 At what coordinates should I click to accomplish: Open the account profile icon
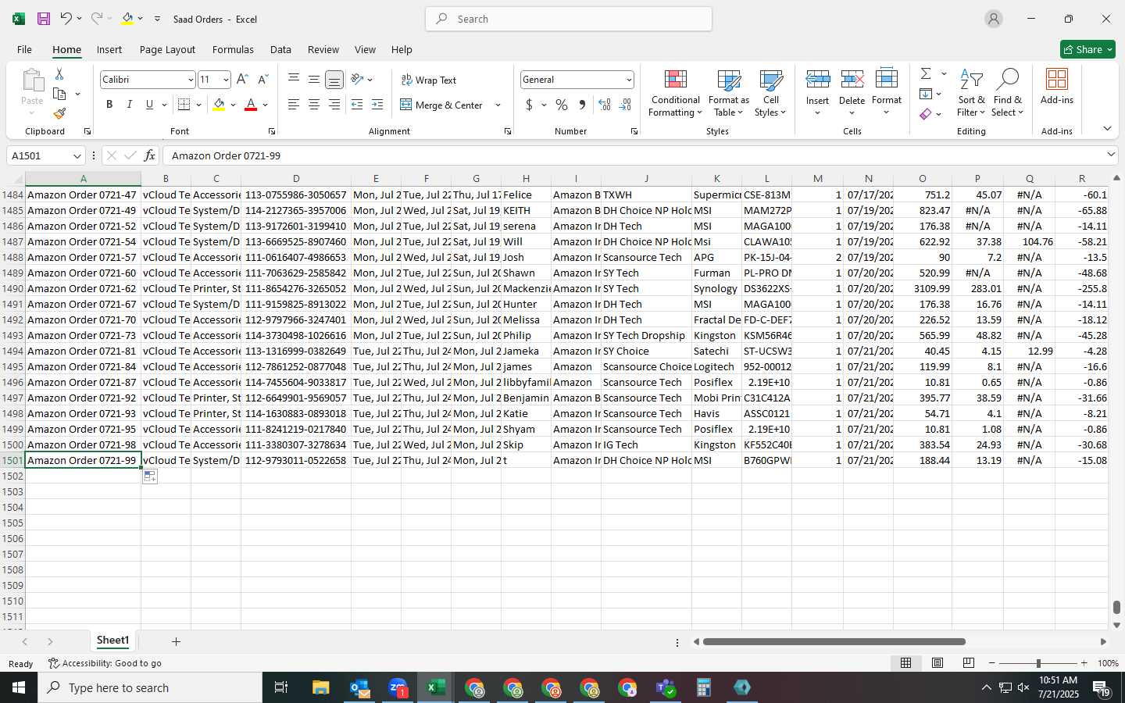993,19
